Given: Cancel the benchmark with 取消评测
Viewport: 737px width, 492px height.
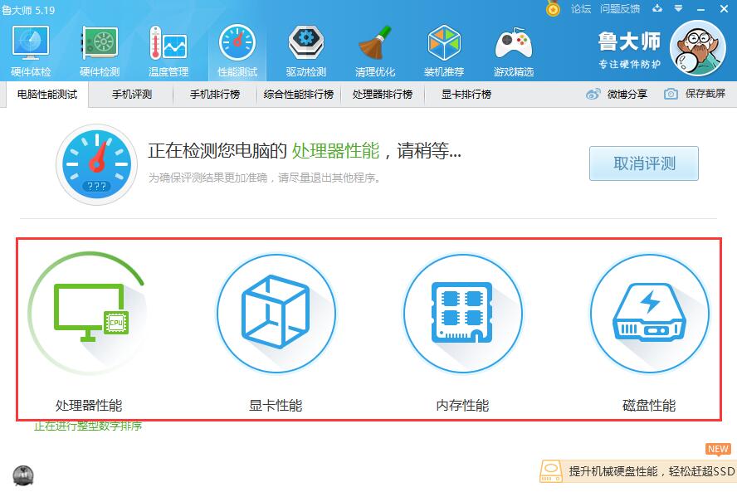Looking at the screenshot, I should tap(644, 163).
